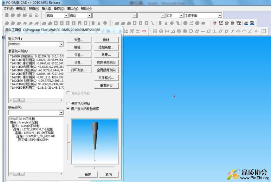Adjust the vertical slider beside probe preview
271x182 pixels.
coord(68,142)
